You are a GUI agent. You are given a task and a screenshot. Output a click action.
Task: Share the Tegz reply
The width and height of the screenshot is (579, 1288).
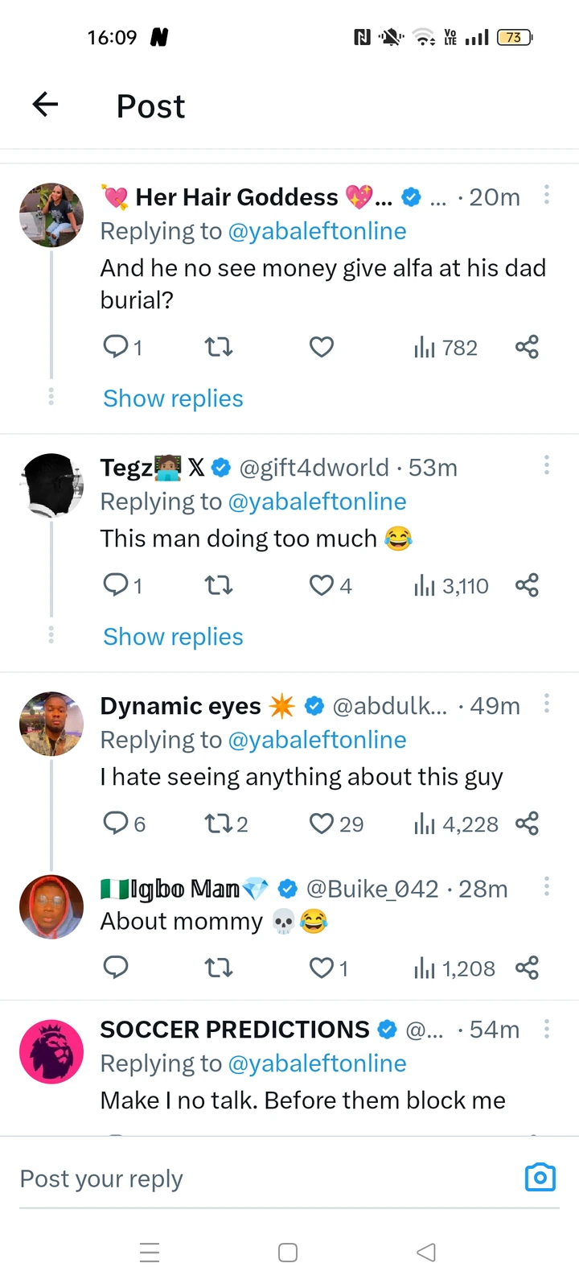(x=527, y=585)
